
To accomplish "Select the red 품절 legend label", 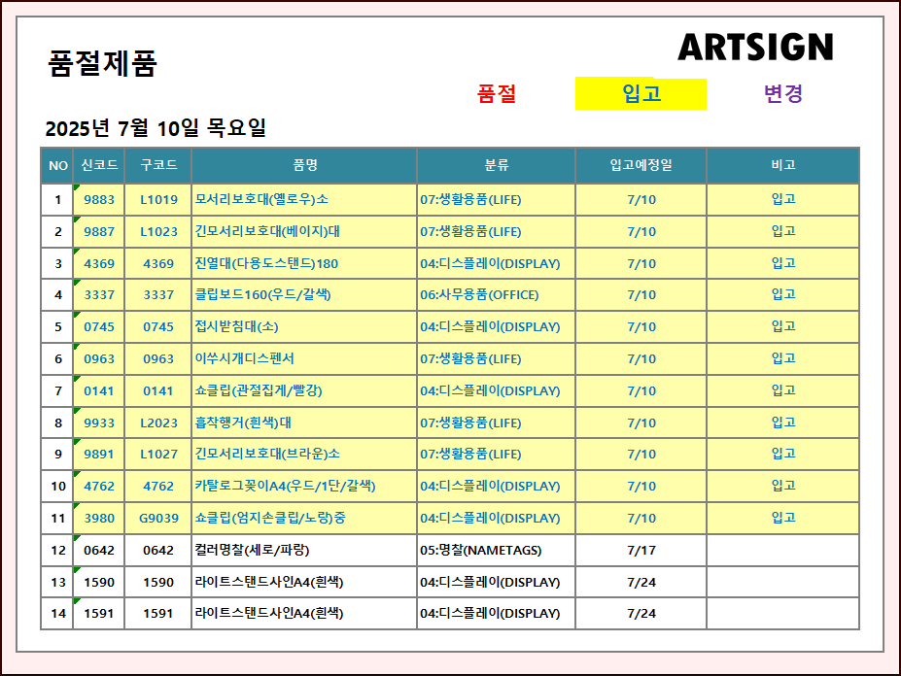I will click(x=497, y=94).
